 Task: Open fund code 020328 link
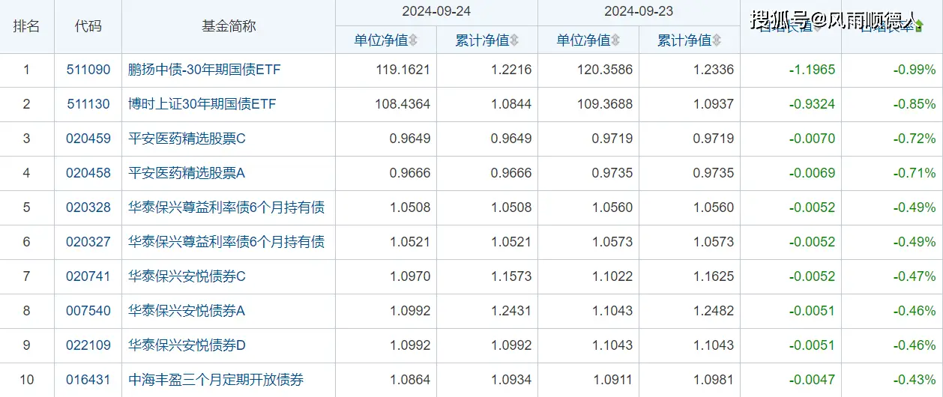point(88,207)
